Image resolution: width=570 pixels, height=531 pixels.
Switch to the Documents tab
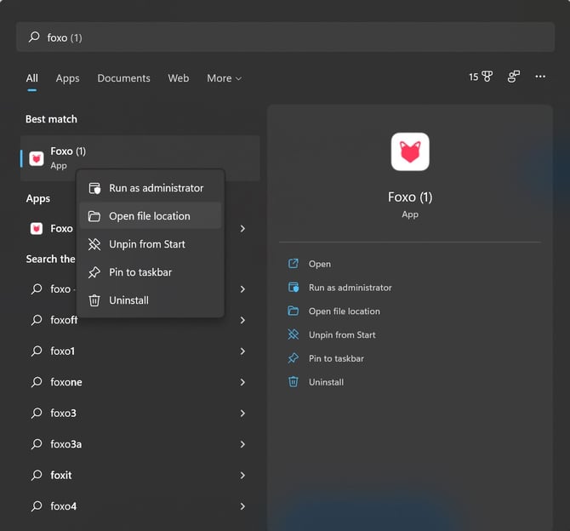(123, 78)
